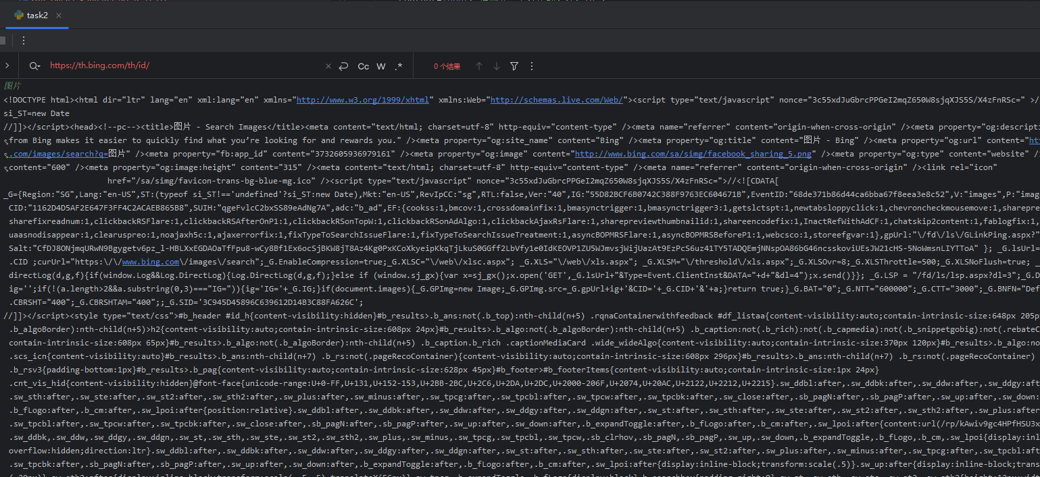Viewport: 1040px width, 477px height.
Task: Click the green '图片' output line
Action: [12, 86]
